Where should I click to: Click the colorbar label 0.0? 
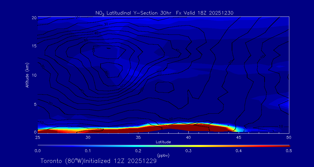tap(38, 151)
